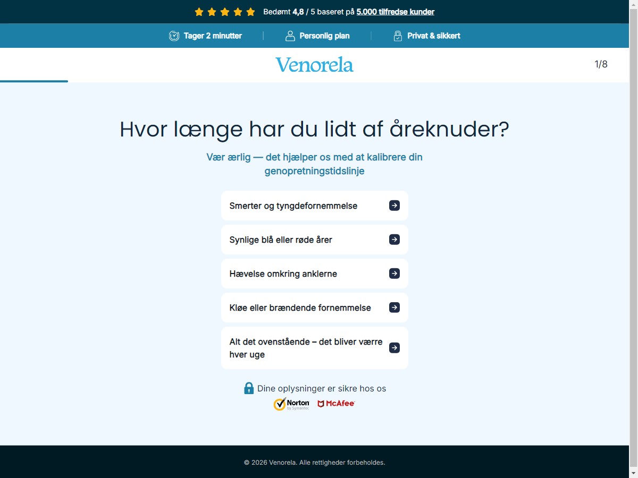Click the Vær ærlig subtitle text

click(315, 164)
